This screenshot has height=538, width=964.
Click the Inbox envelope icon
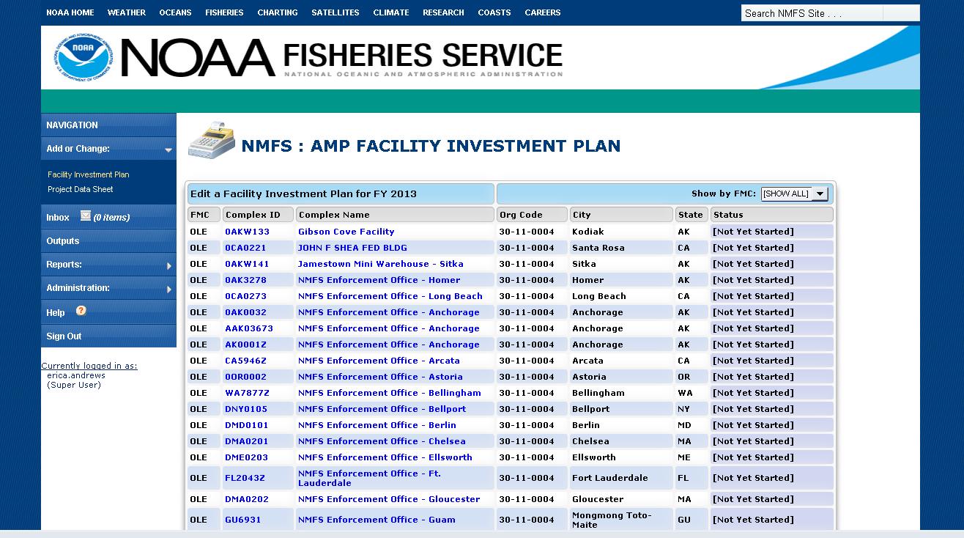(86, 215)
